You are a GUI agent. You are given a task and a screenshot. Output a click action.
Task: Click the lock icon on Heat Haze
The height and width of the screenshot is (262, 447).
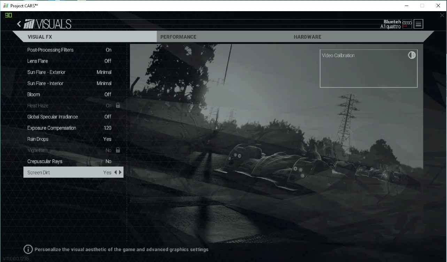(x=118, y=105)
